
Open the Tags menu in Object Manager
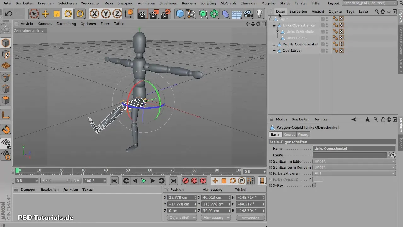pyautogui.click(x=350, y=11)
